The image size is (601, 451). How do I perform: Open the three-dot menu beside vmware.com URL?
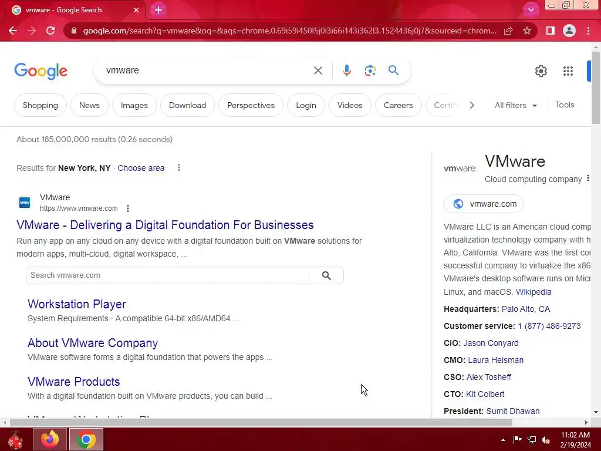tap(127, 208)
